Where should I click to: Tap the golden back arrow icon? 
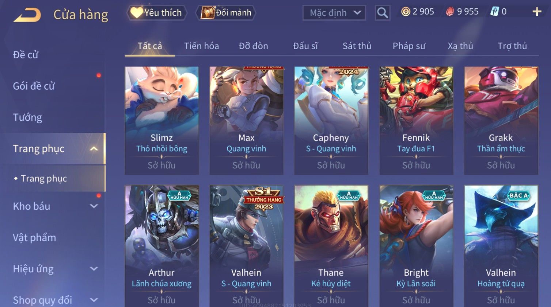point(27,15)
